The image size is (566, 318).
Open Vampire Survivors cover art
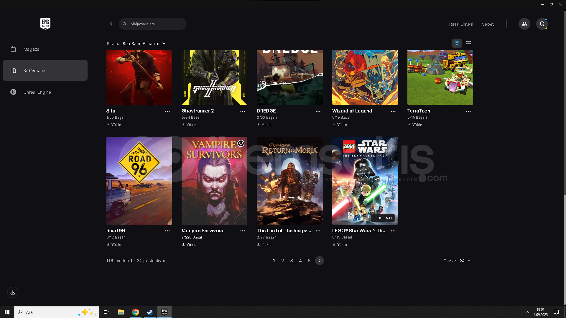214,181
